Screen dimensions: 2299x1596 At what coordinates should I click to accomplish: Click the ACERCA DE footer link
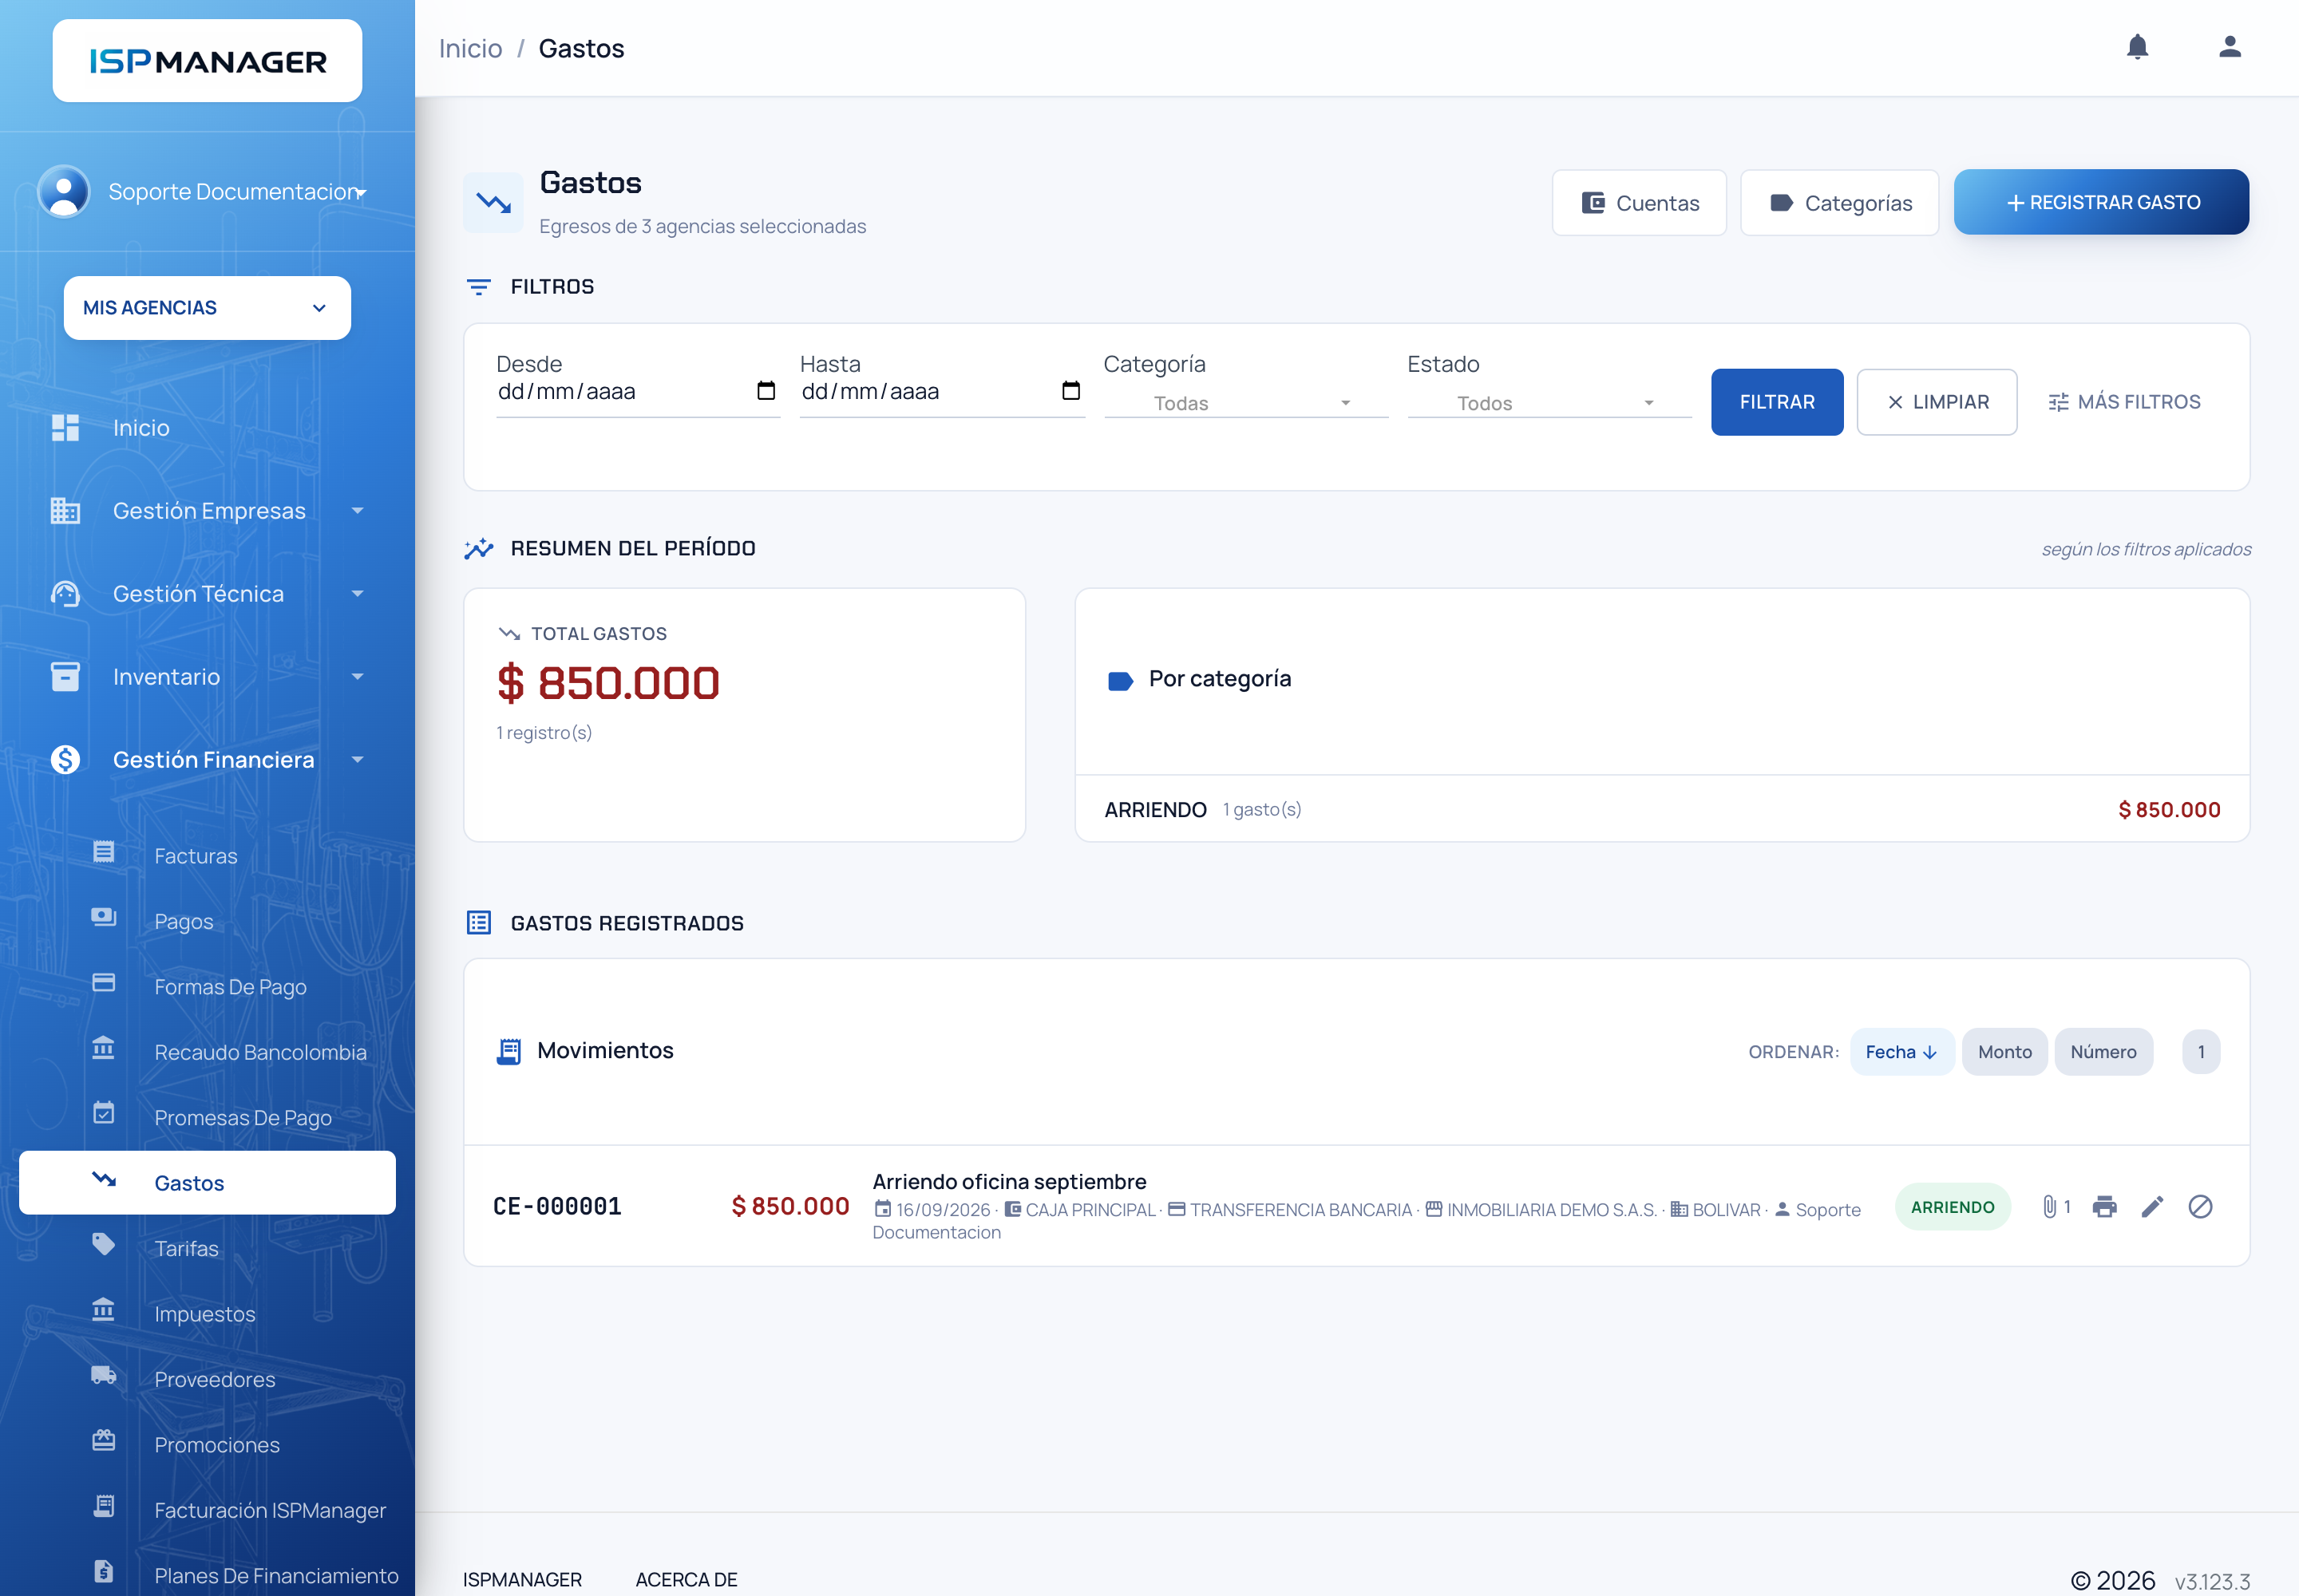(x=687, y=1579)
